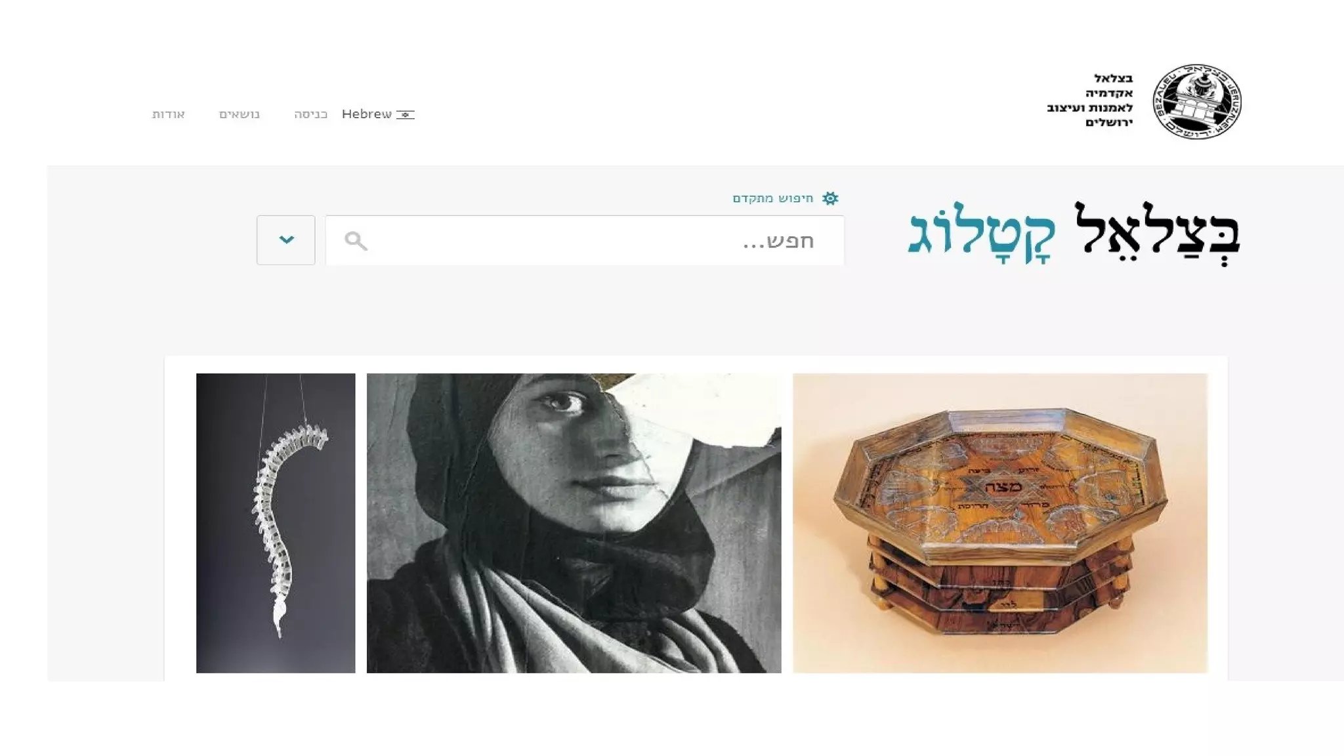Click the חיפוש מתקדם advanced search link
The image size is (1344, 756).
(773, 198)
